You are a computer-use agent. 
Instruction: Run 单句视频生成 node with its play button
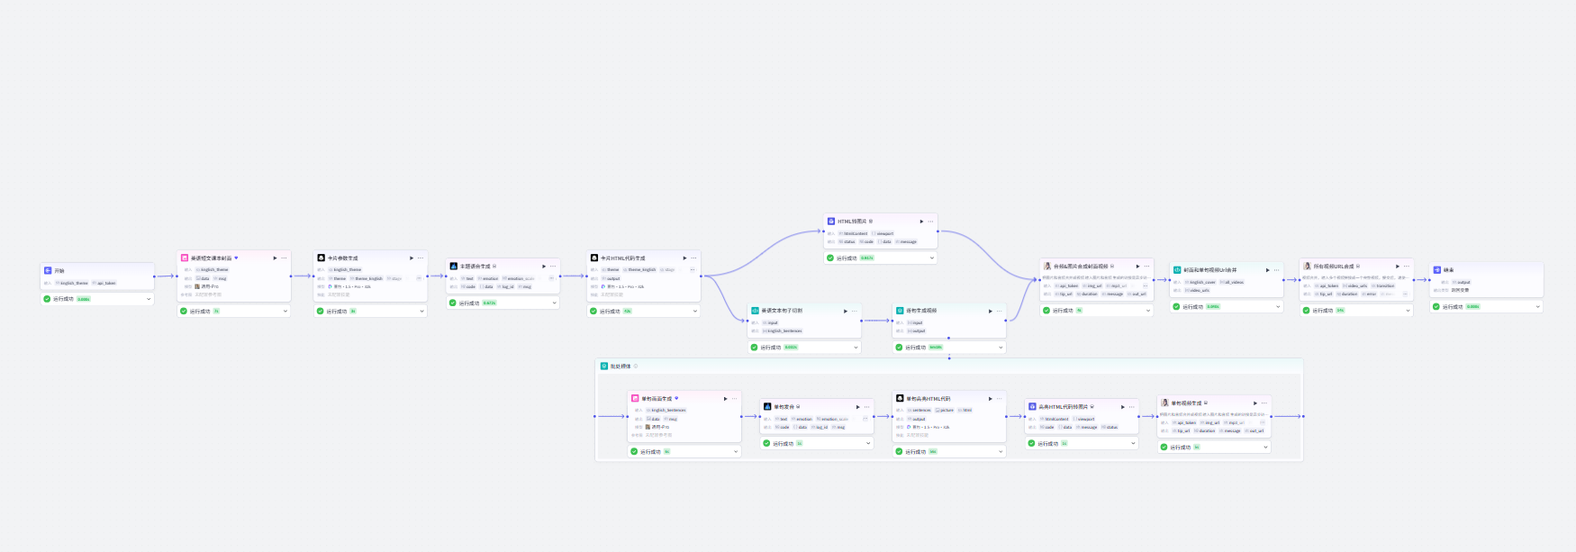coord(1254,403)
